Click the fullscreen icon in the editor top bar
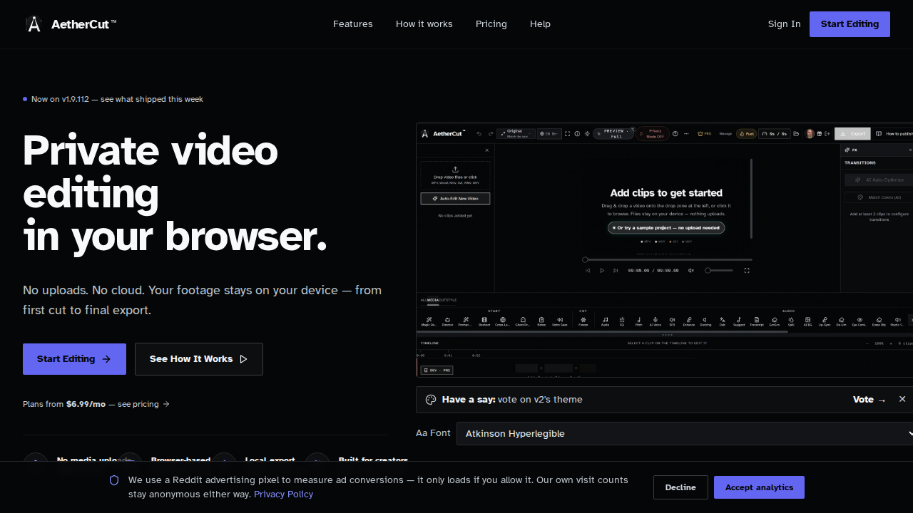913x513 pixels. point(568,134)
